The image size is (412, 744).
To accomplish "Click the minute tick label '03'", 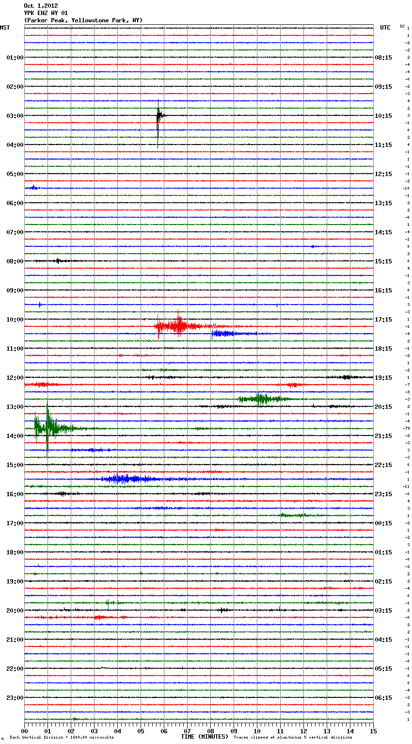I will pyautogui.click(x=94, y=731).
